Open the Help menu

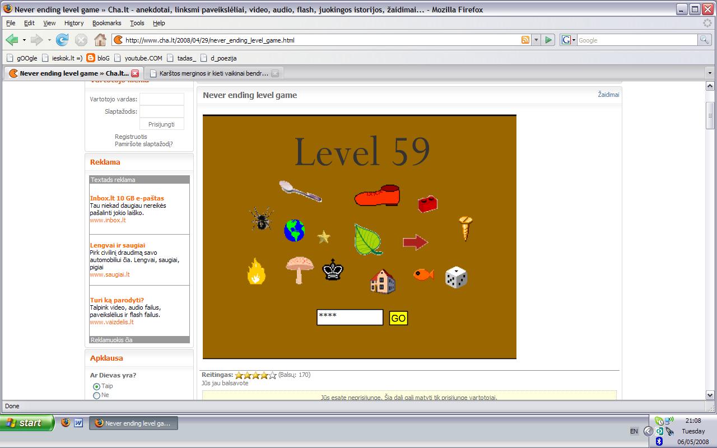[x=159, y=23]
